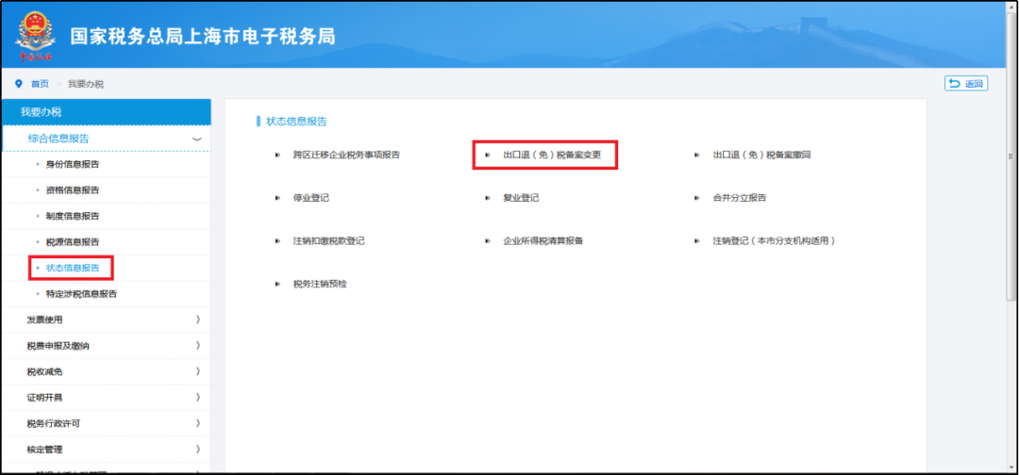Expand the 税收减免 menu arrow
The height and width of the screenshot is (475, 1019).
pyautogui.click(x=197, y=372)
